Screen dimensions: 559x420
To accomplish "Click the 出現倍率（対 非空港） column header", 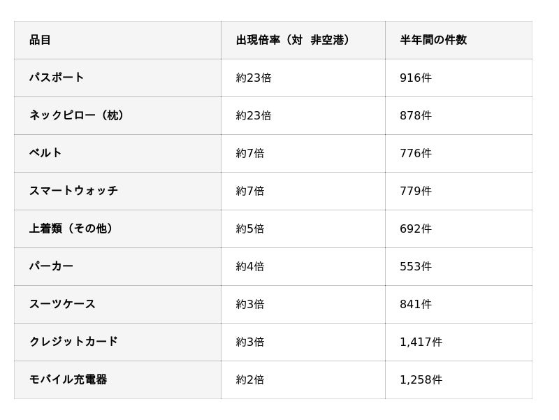I will point(294,40).
